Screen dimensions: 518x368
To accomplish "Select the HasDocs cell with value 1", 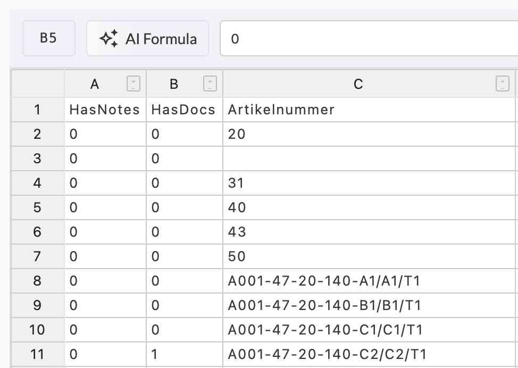I will point(185,355).
